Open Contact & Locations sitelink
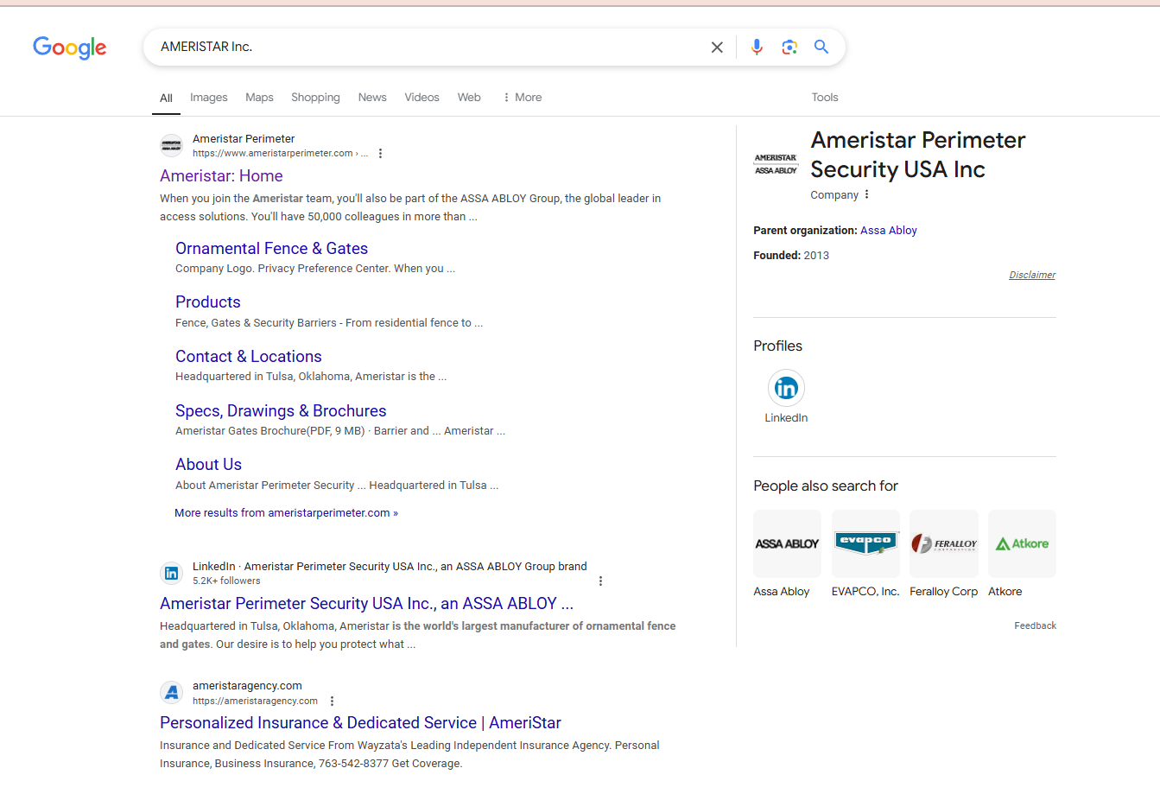The height and width of the screenshot is (800, 1160). point(249,357)
